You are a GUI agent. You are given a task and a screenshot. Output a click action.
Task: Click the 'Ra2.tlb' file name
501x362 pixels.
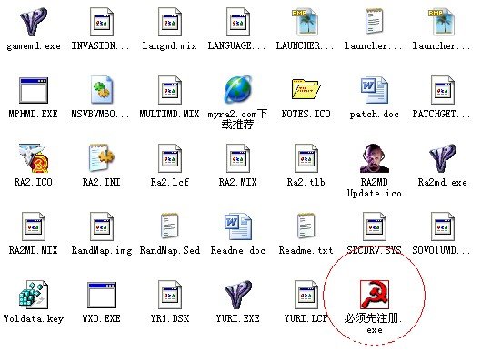tap(306, 182)
